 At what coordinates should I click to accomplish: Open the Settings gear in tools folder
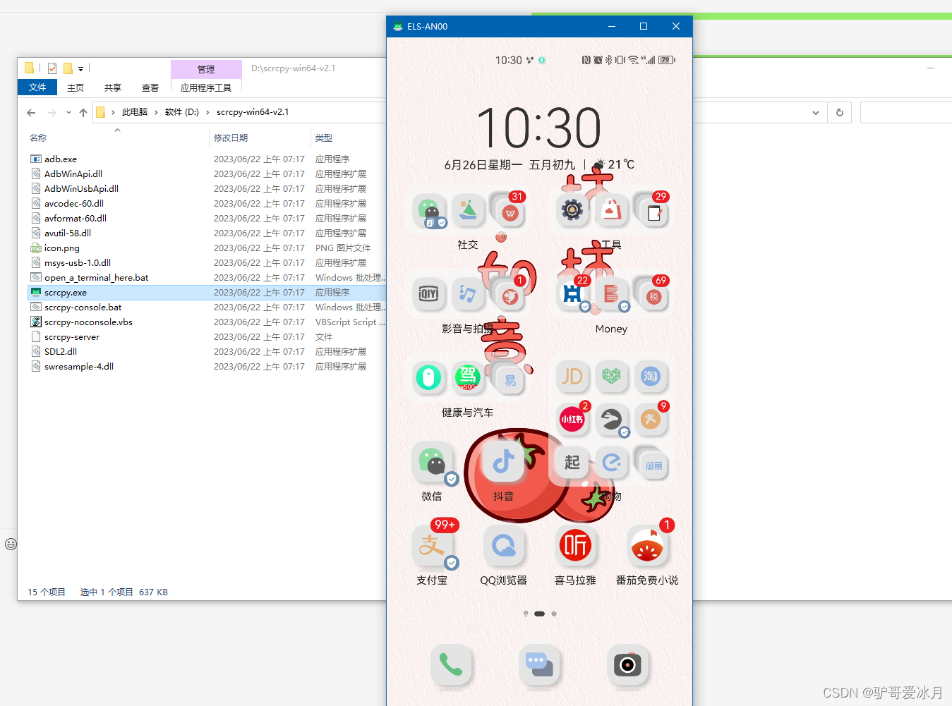pos(572,210)
